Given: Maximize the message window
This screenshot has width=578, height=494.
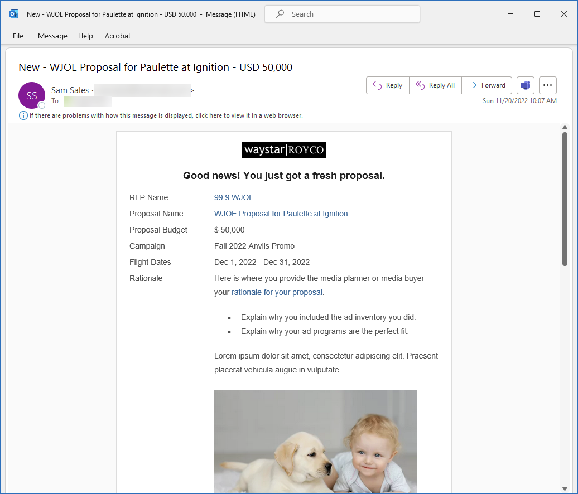Looking at the screenshot, I should click(537, 14).
